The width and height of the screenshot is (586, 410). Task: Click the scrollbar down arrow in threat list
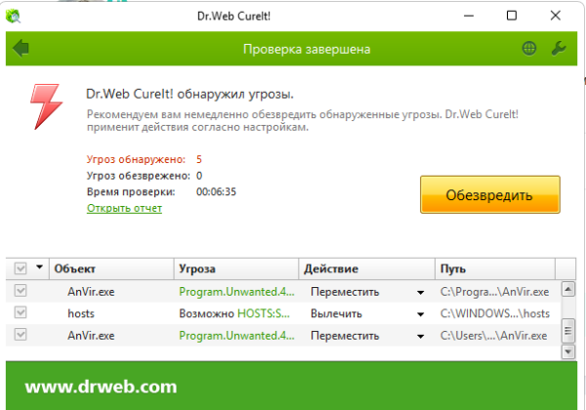tap(568, 351)
